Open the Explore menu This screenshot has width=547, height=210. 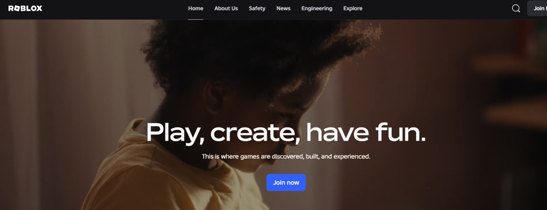click(353, 9)
